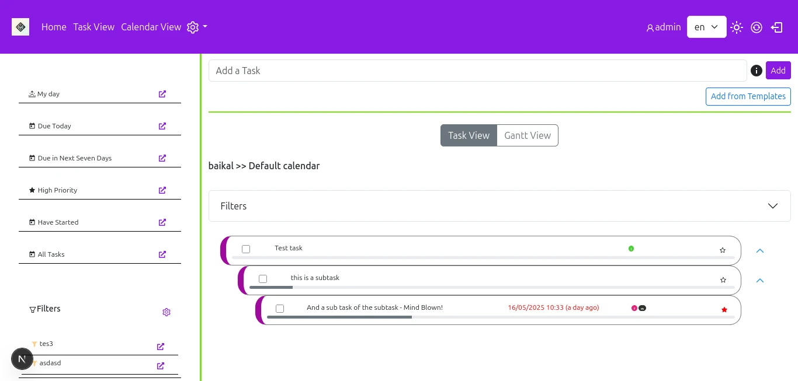Viewport: 798px width, 381px height.
Task: Open settings gear dropdown in navbar
Action: tap(197, 27)
